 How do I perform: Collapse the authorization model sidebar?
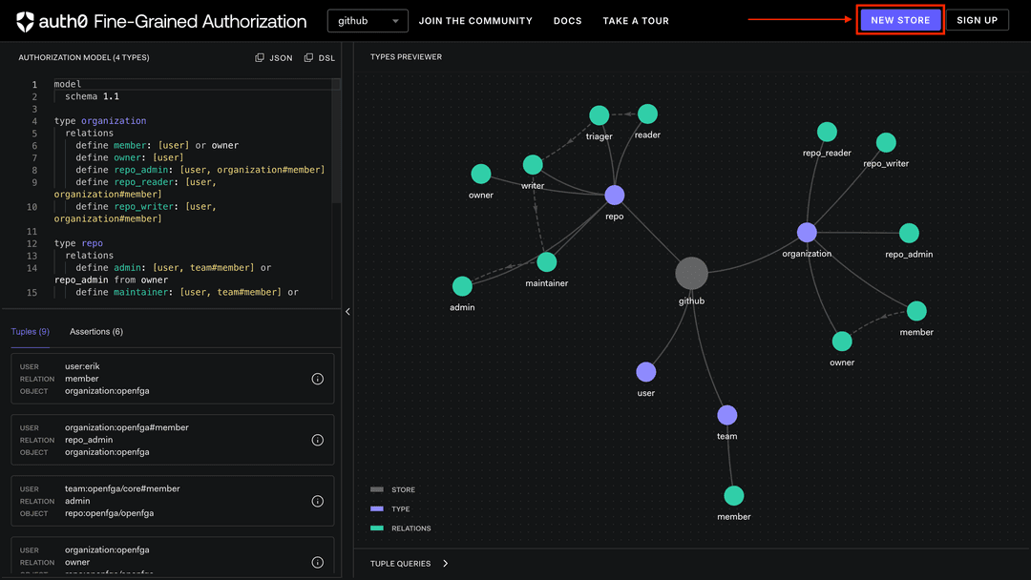click(347, 311)
